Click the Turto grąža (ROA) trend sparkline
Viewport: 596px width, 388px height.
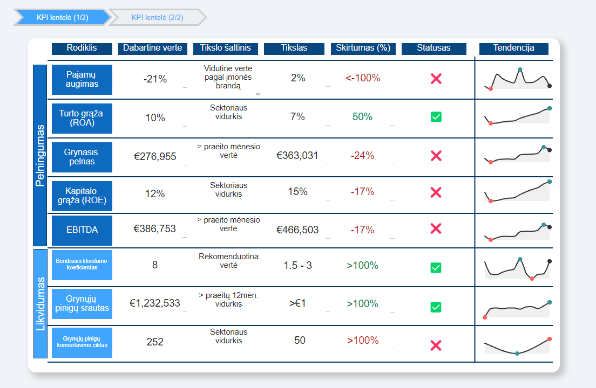point(517,116)
